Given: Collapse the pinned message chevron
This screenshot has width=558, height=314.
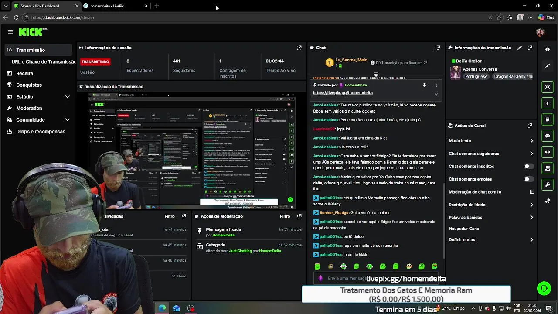Looking at the screenshot, I should [436, 94].
